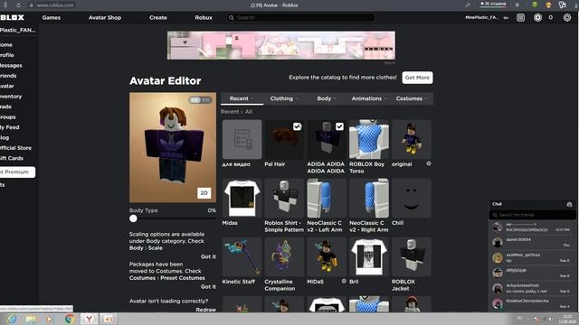Open the 'для видео' outfit placeholder icon

(x=242, y=139)
